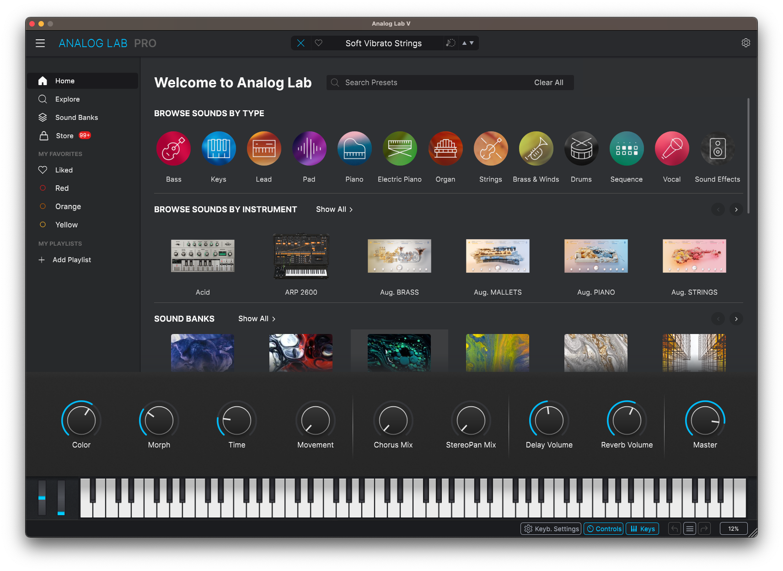Select the next preset with the down arrow

coord(472,43)
